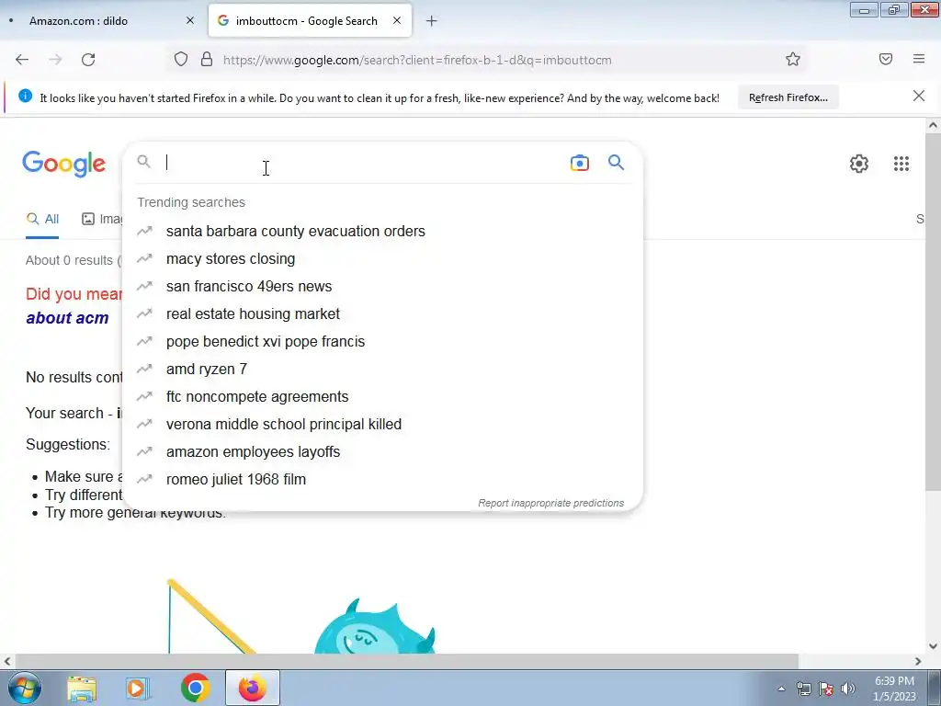This screenshot has width=941, height=706.
Task: Focus the Google search text field
Action: [x=363, y=163]
